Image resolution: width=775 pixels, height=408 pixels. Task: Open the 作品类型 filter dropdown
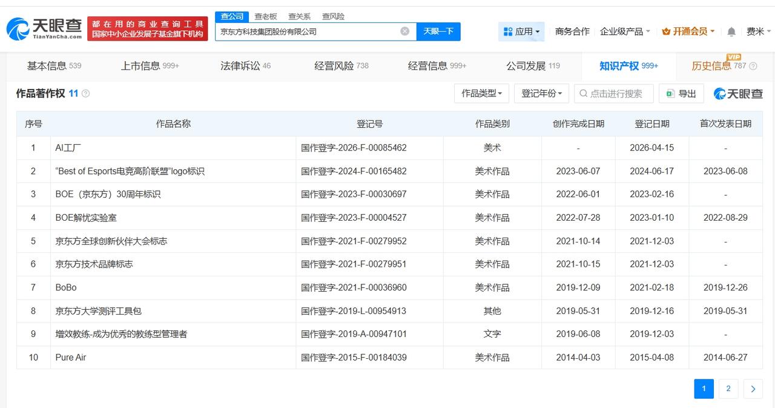[481, 93]
